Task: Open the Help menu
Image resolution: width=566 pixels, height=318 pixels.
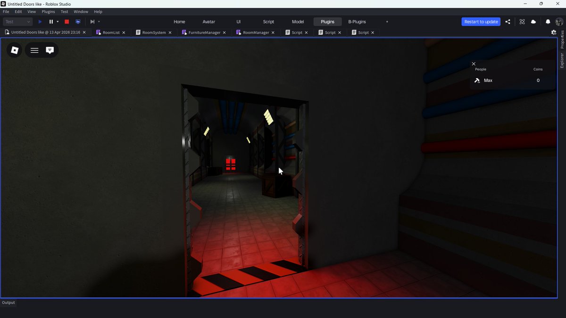Action: [x=98, y=11]
